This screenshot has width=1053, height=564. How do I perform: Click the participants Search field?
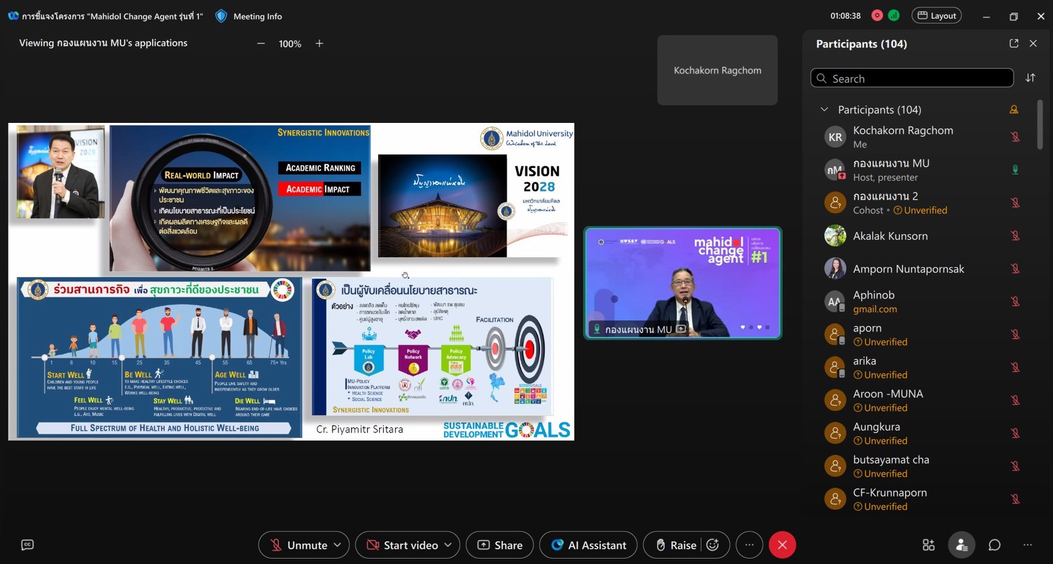tap(912, 78)
